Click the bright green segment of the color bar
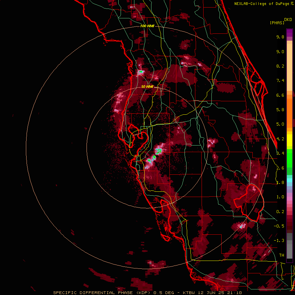This screenshot has height=295, width=295. coord(289,158)
